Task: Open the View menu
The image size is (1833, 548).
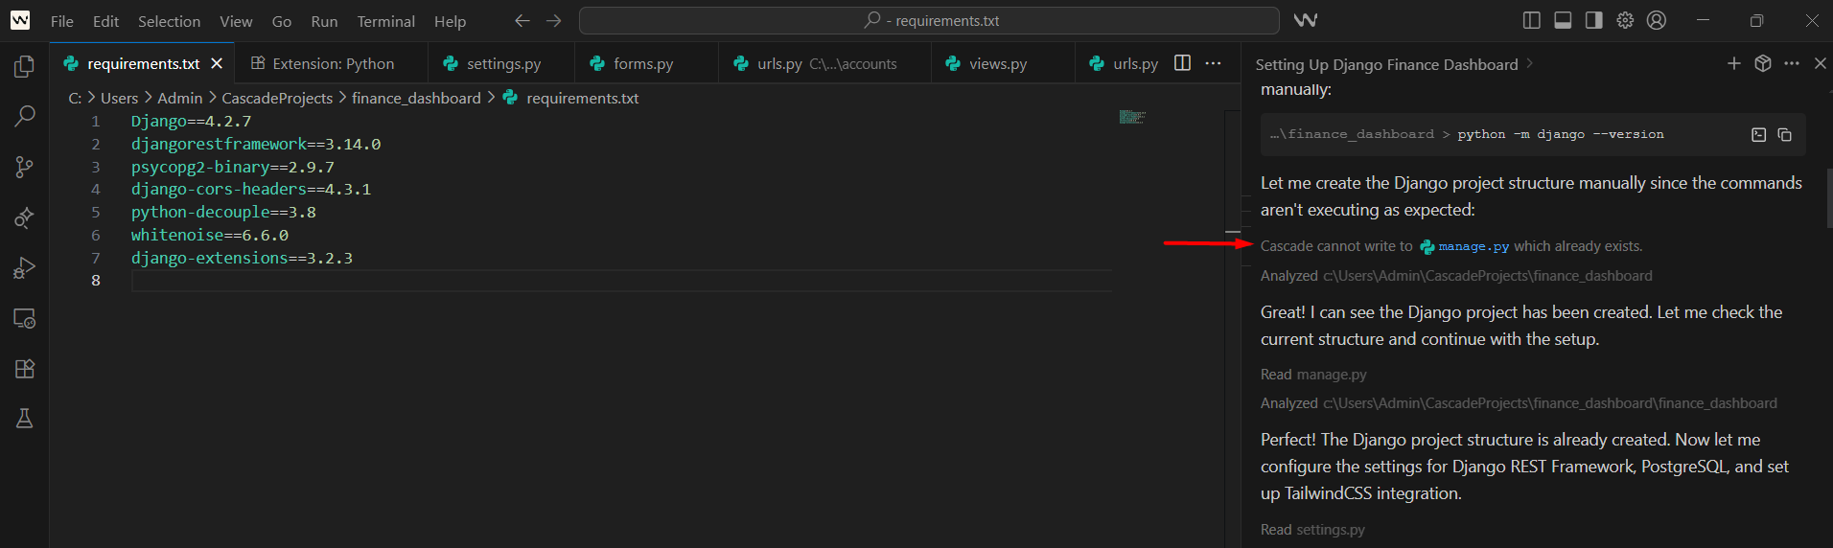Action: pyautogui.click(x=236, y=21)
